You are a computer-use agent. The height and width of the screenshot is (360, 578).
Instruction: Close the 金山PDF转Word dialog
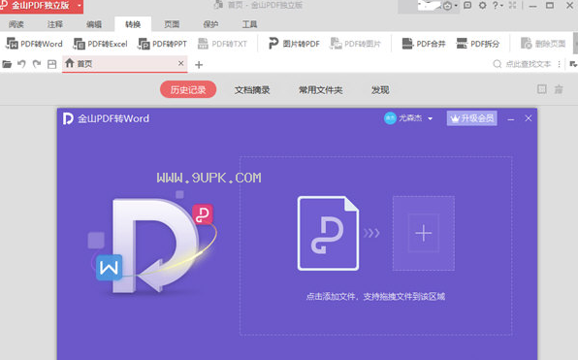pyautogui.click(x=529, y=118)
